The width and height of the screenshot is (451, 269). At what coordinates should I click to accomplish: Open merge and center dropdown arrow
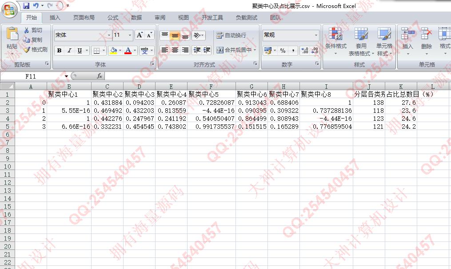(x=255, y=50)
